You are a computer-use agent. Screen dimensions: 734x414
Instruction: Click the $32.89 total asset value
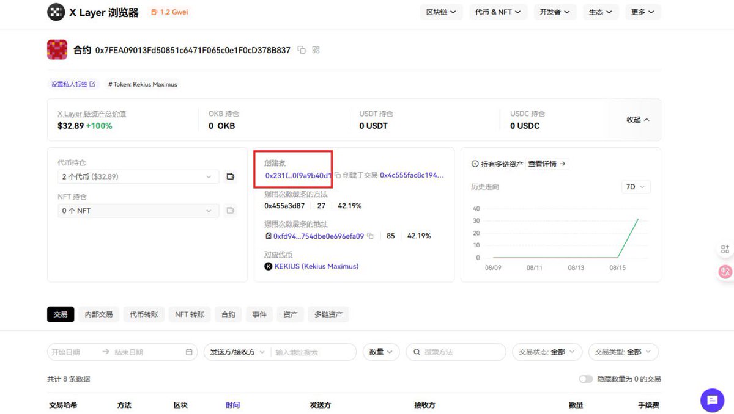(70, 126)
